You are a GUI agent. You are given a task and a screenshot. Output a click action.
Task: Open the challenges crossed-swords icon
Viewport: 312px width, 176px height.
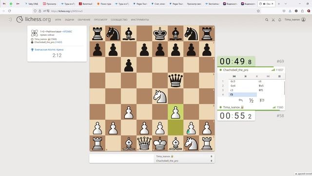(273, 20)
